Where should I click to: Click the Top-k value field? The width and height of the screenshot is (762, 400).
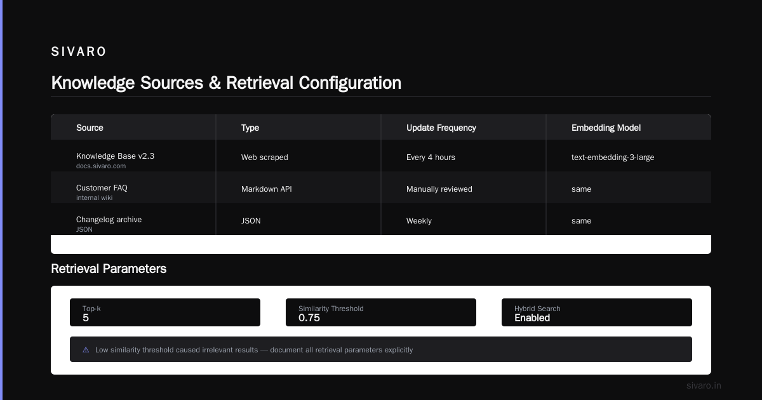pyautogui.click(x=165, y=312)
